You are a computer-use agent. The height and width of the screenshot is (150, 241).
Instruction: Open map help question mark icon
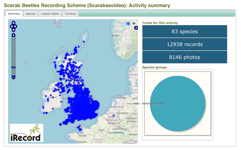point(134,23)
